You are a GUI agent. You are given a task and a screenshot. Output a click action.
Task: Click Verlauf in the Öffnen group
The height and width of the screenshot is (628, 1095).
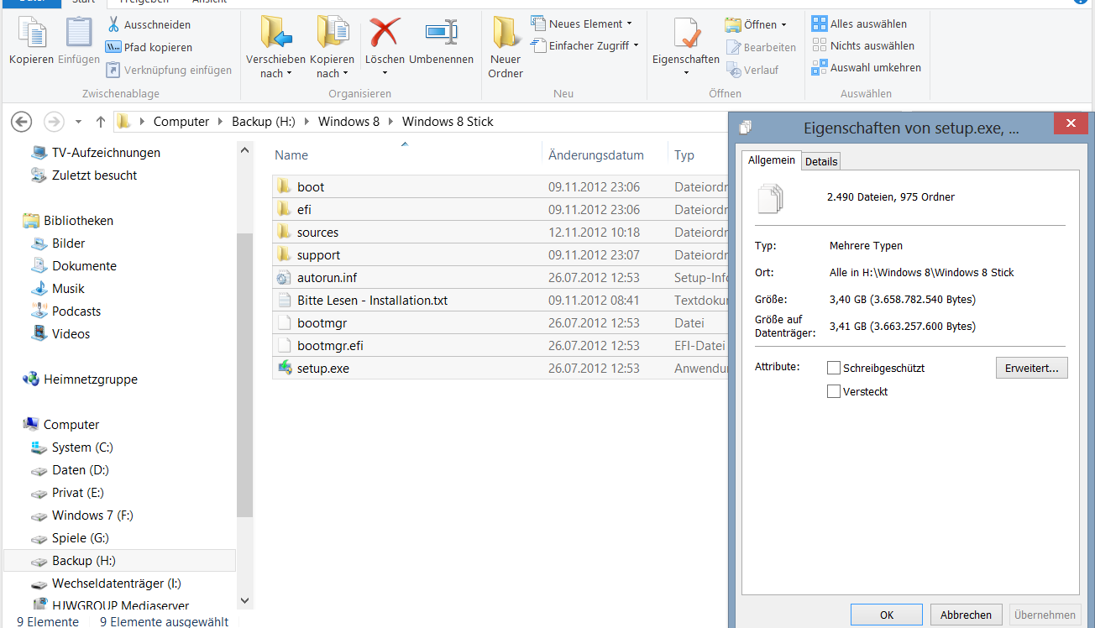click(x=752, y=71)
